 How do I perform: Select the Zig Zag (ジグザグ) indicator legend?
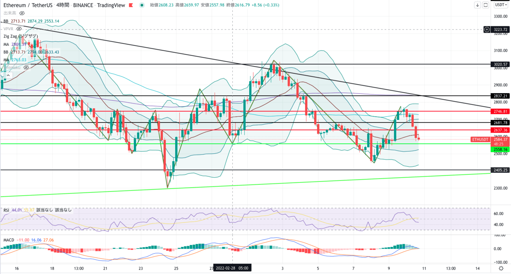click(21, 36)
